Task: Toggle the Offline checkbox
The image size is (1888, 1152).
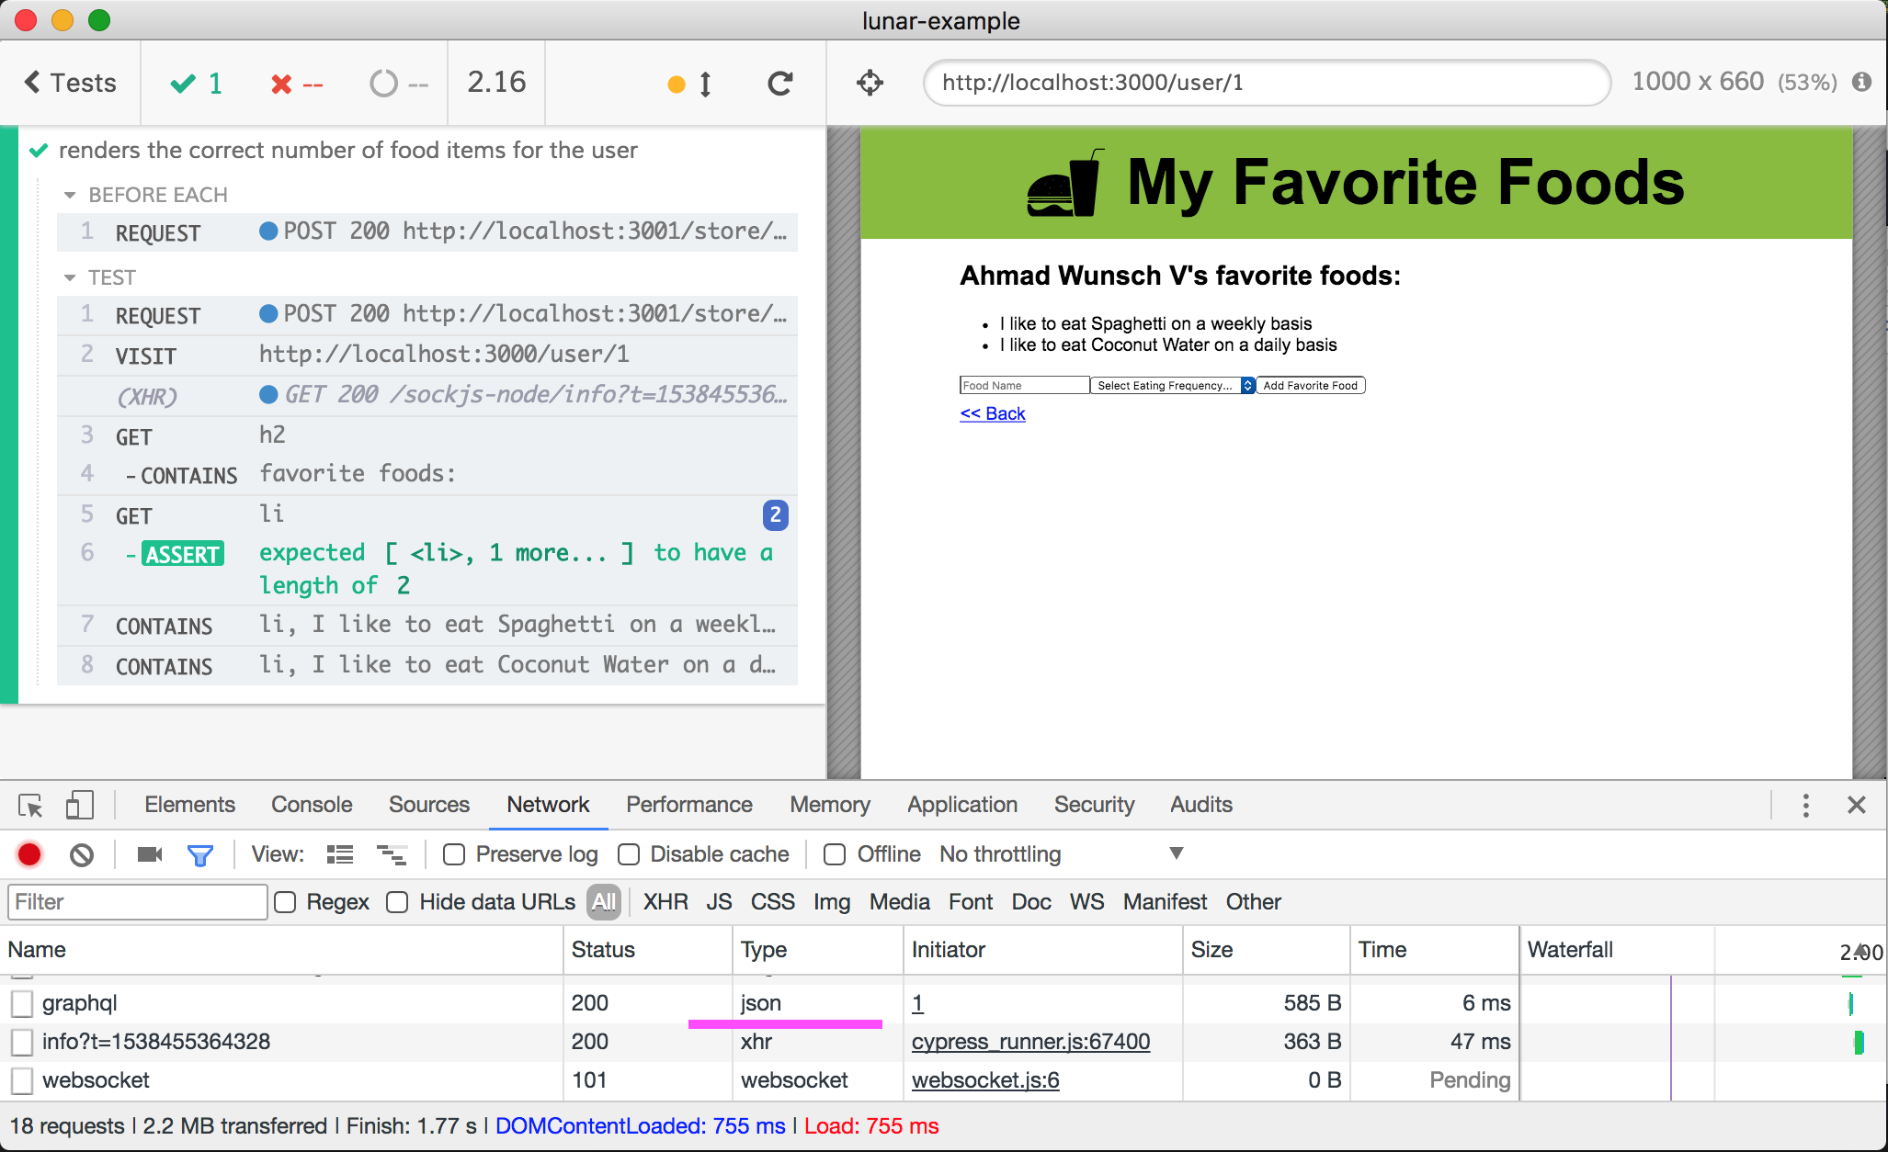Action: pos(835,855)
